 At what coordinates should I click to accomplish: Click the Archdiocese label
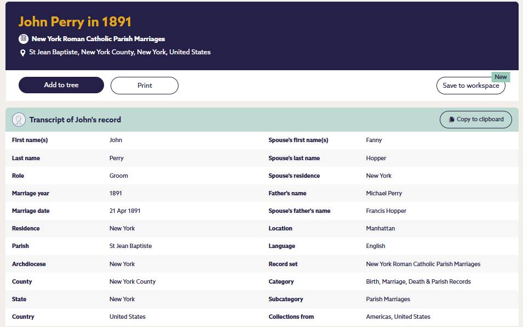28,264
